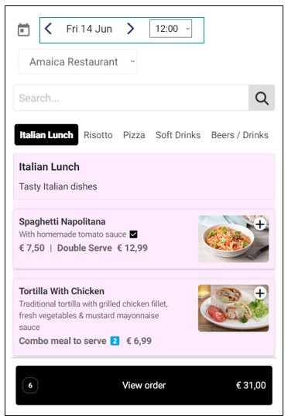The height and width of the screenshot is (420, 288).
Task: Add Spaghetti Napolitana with plus icon
Action: click(260, 224)
